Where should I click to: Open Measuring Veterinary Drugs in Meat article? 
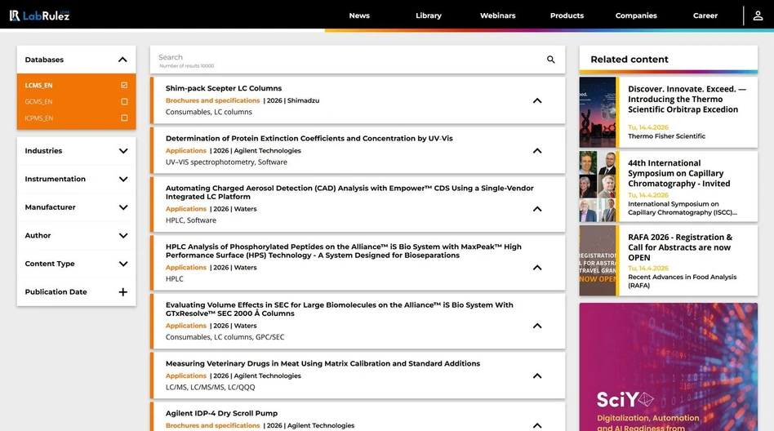click(x=322, y=363)
